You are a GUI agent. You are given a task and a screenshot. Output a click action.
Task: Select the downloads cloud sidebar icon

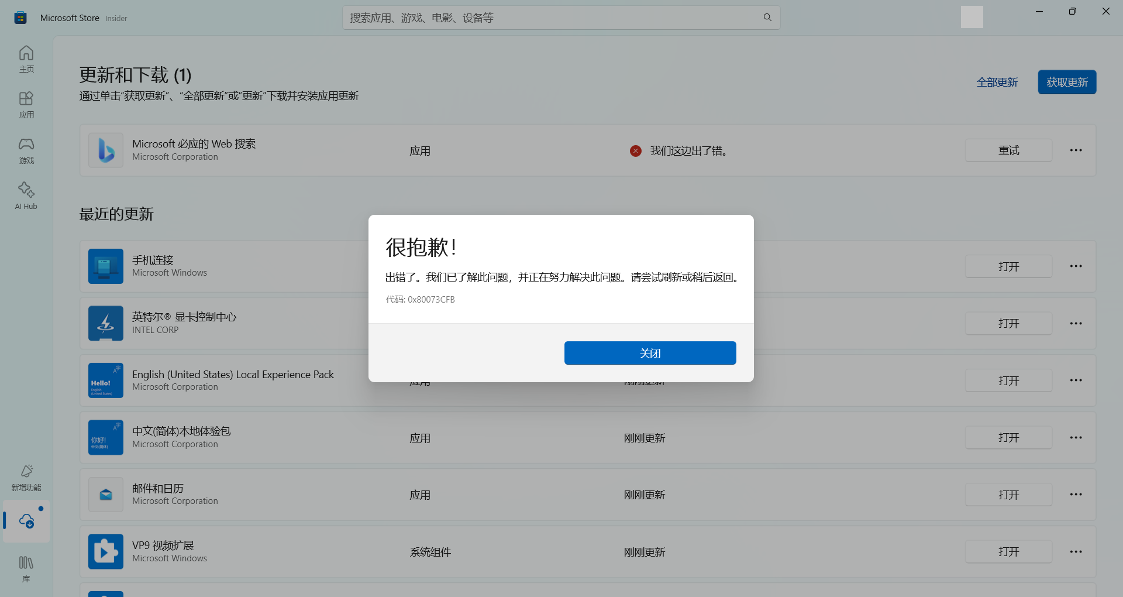click(x=26, y=521)
